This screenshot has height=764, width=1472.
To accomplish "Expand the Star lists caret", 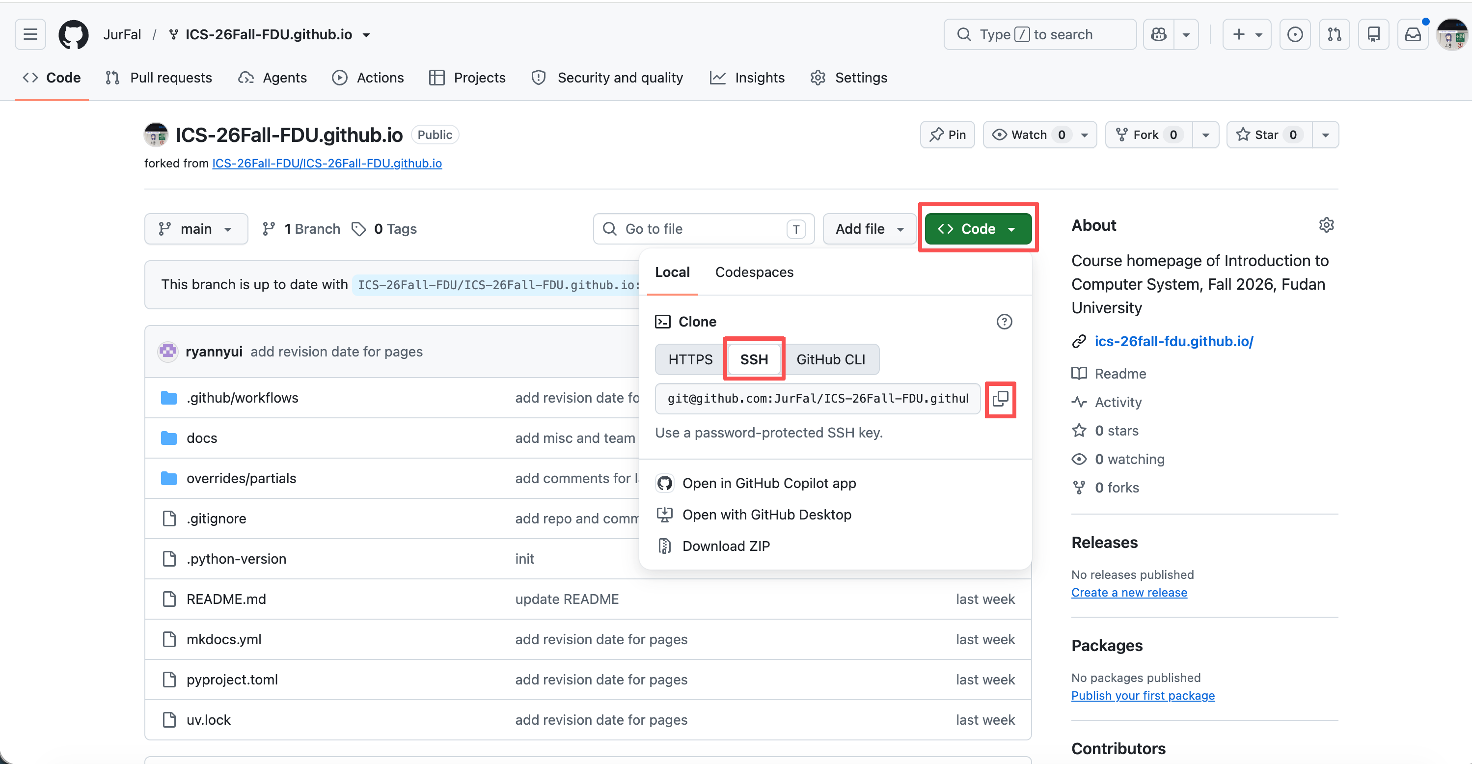I will pyautogui.click(x=1326, y=135).
